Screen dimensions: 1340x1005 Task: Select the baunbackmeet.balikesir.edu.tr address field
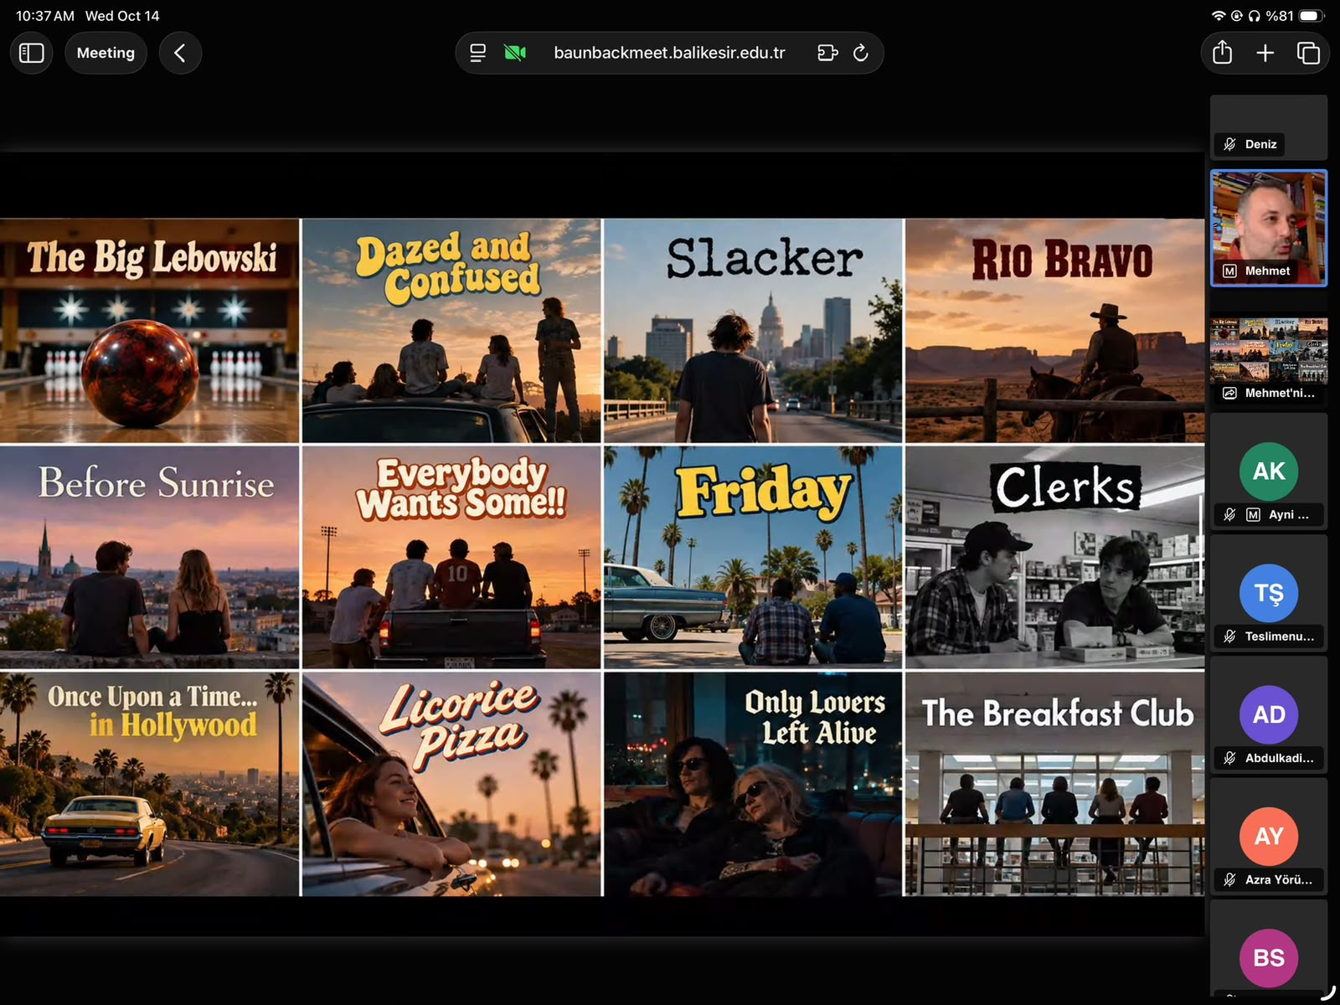[669, 53]
